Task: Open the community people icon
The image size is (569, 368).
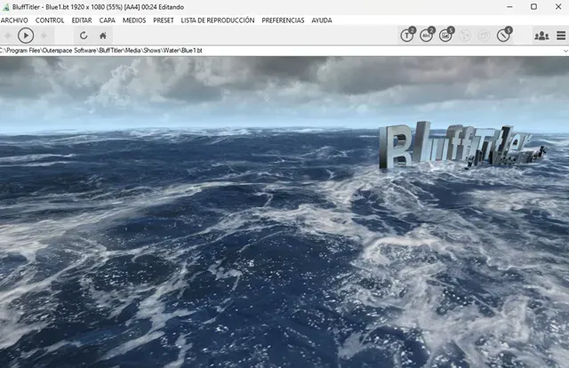Action: pyautogui.click(x=541, y=36)
